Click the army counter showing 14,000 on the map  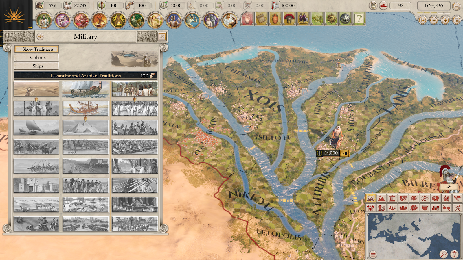coord(332,153)
